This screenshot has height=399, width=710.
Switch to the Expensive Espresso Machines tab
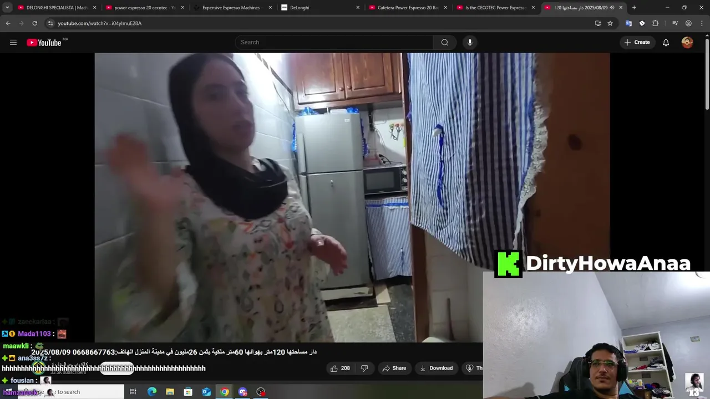[233, 8]
